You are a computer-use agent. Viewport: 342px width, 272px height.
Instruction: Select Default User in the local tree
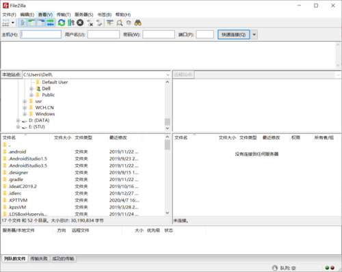click(55, 82)
